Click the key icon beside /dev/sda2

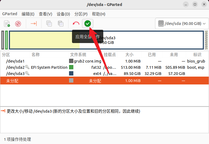[x=27, y=67]
